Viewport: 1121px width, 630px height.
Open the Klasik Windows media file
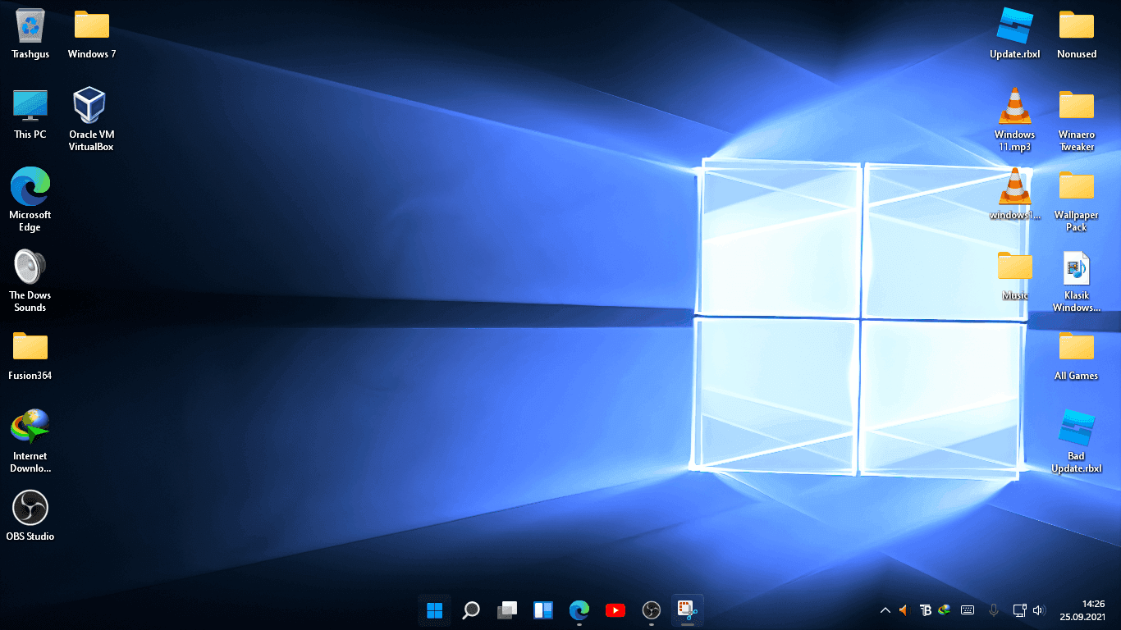click(1076, 271)
